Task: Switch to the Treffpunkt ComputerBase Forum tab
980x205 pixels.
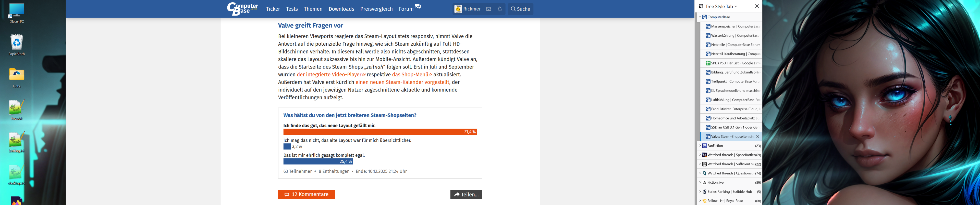Action: pyautogui.click(x=731, y=81)
